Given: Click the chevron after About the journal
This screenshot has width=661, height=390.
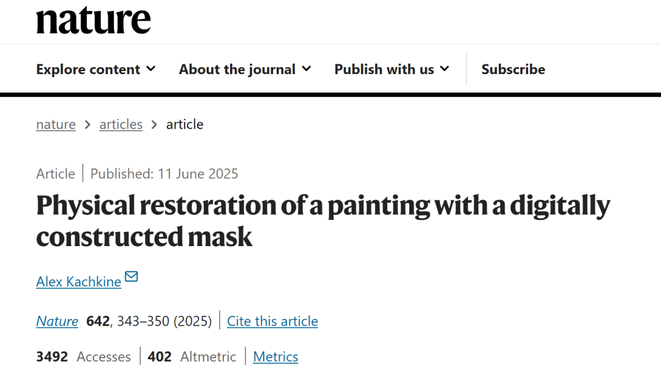Looking at the screenshot, I should (x=307, y=69).
